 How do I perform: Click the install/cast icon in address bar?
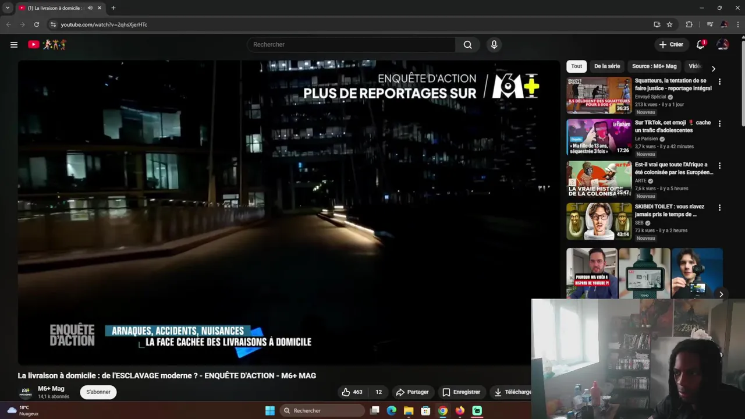(x=657, y=24)
